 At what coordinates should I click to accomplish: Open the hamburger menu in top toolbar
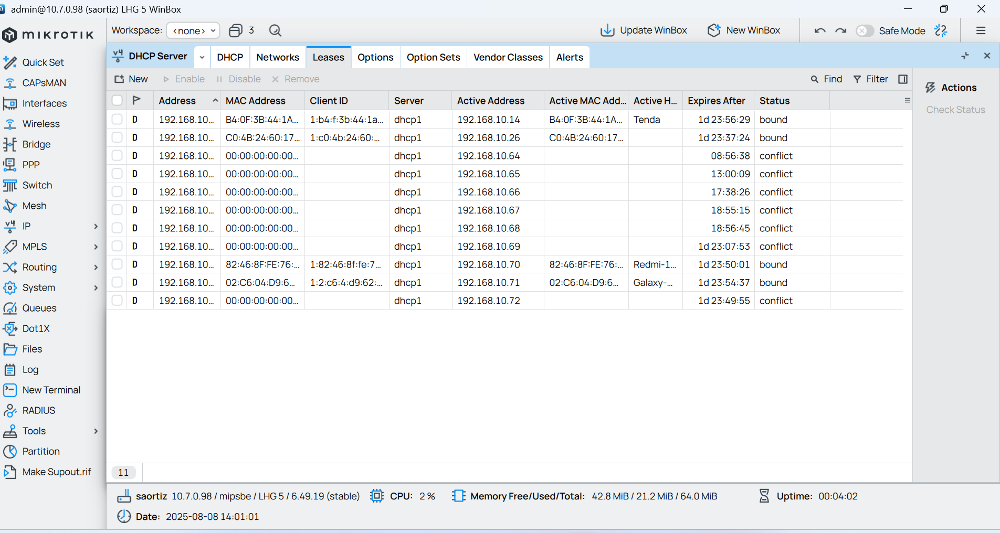[980, 30]
